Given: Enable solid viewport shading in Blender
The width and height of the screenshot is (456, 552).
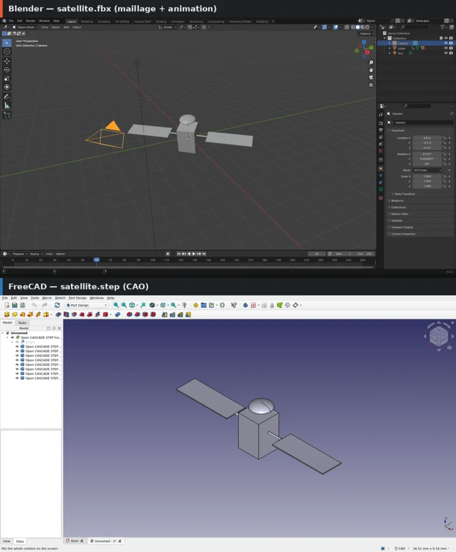Looking at the screenshot, I should click(x=358, y=27).
